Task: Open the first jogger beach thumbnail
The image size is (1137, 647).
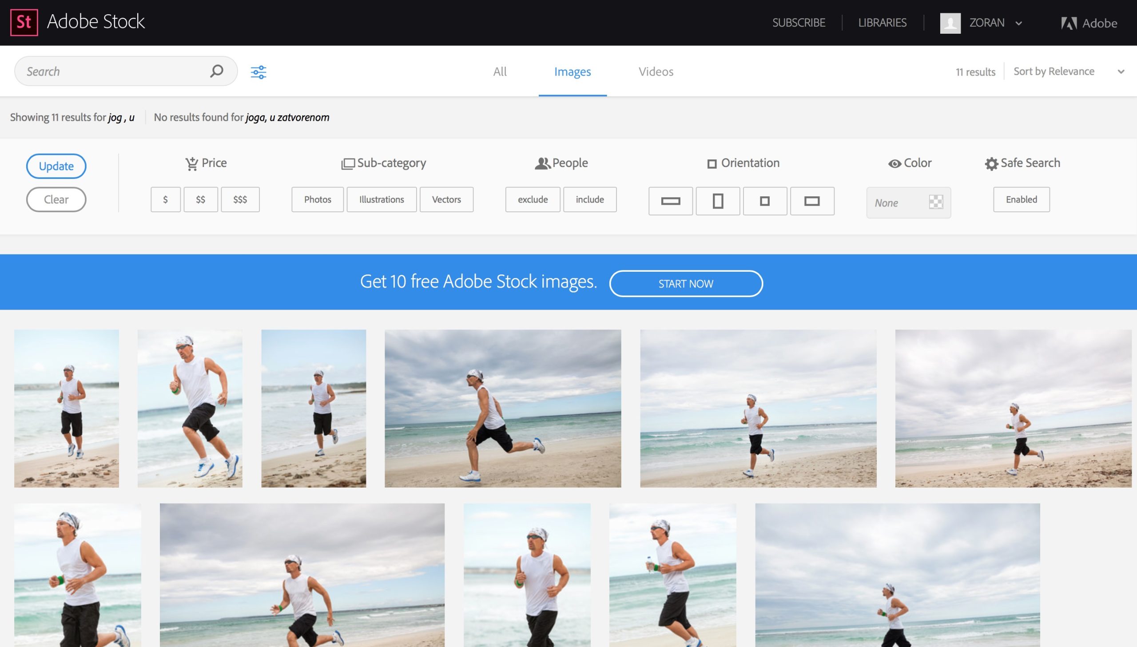Action: 67,409
